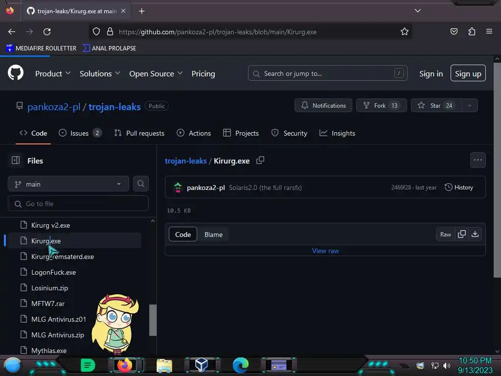Viewport: 501px width, 376px height.
Task: Open the Pull requests tab
Action: (x=139, y=133)
